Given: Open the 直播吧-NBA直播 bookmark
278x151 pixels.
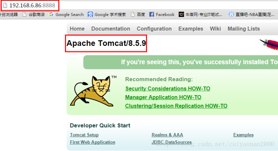Looking at the screenshot, I should 255,15.
